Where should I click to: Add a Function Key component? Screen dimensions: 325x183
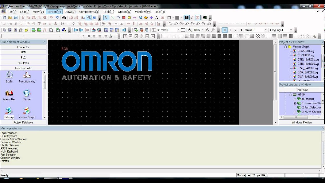point(27,78)
